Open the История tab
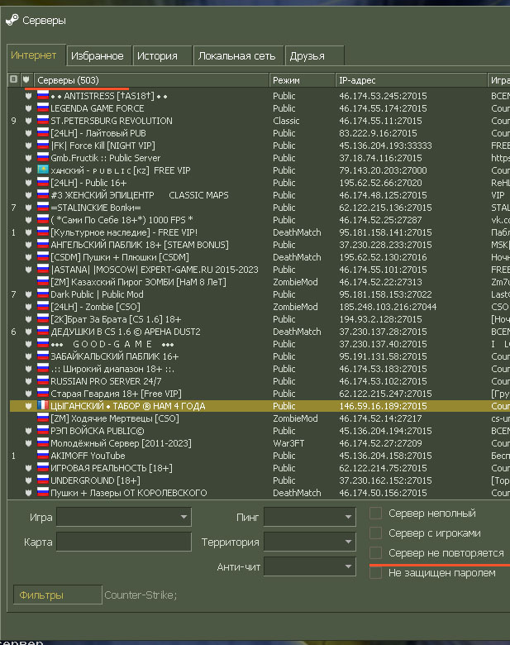Image resolution: width=510 pixels, height=645 pixels. tap(163, 55)
